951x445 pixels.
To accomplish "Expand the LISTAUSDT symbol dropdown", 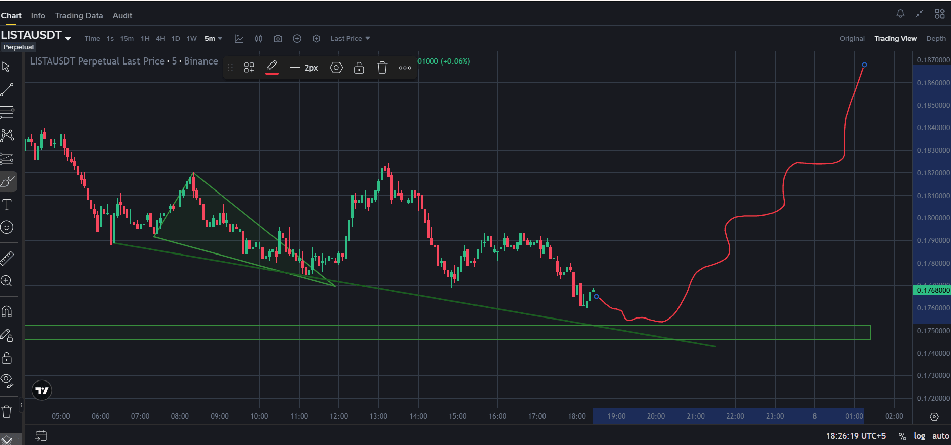I will pyautogui.click(x=68, y=38).
